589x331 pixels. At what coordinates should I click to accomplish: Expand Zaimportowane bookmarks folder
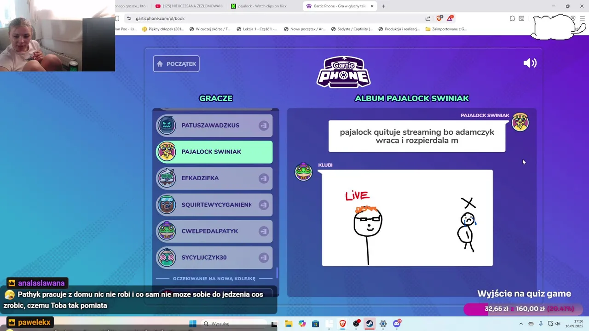pos(446,29)
